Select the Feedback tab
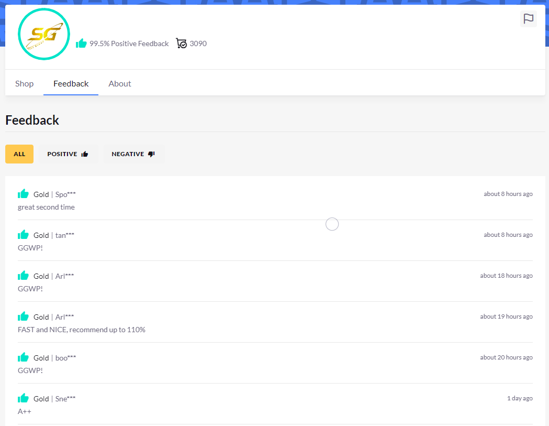 pos(71,84)
